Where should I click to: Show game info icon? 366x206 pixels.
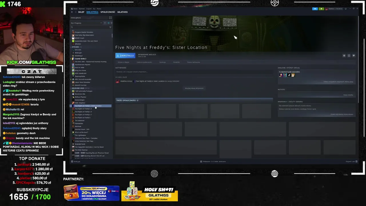(349, 56)
